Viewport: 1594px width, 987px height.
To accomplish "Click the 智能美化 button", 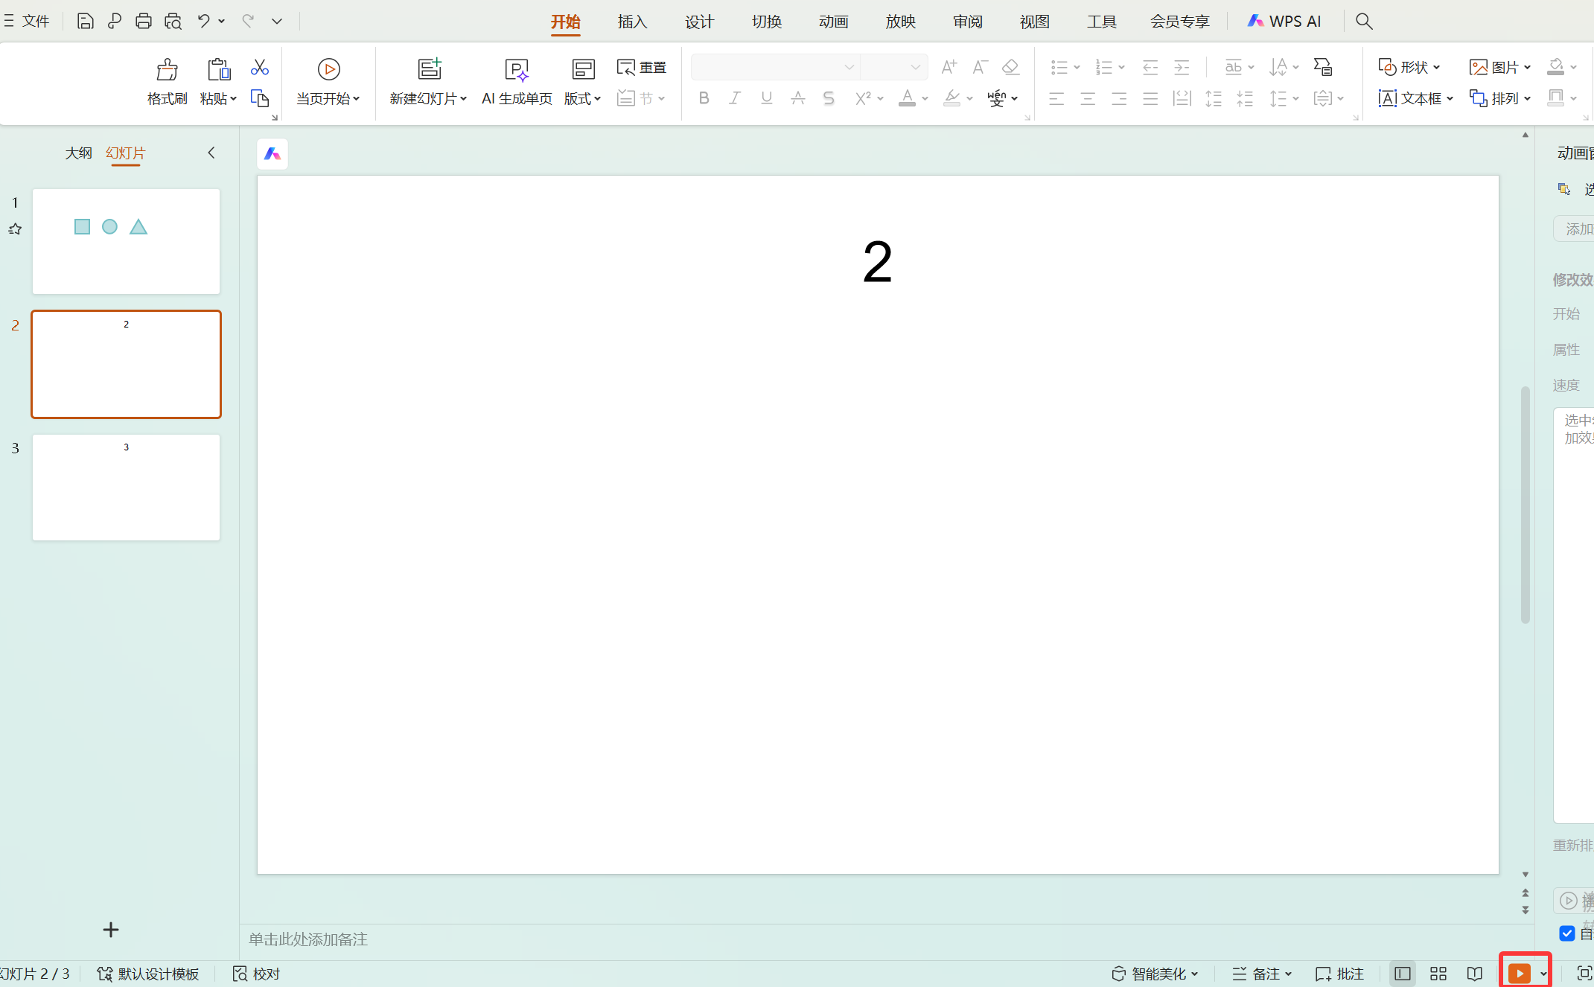I will (1155, 974).
